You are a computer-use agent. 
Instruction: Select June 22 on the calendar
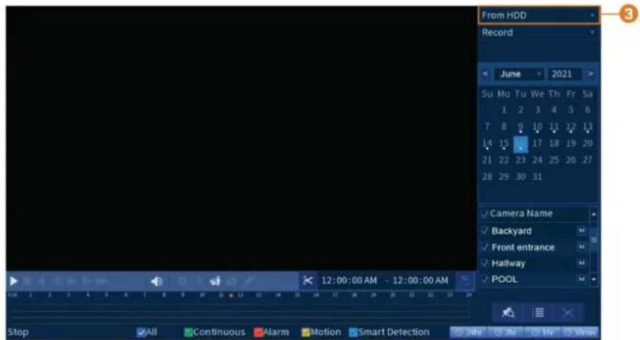click(504, 160)
